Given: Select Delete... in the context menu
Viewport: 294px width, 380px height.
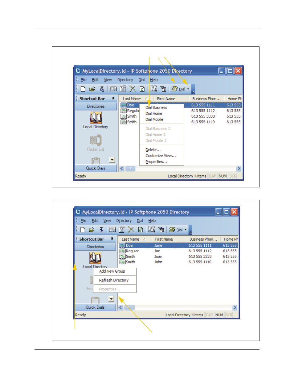Looking at the screenshot, I should click(x=153, y=150).
